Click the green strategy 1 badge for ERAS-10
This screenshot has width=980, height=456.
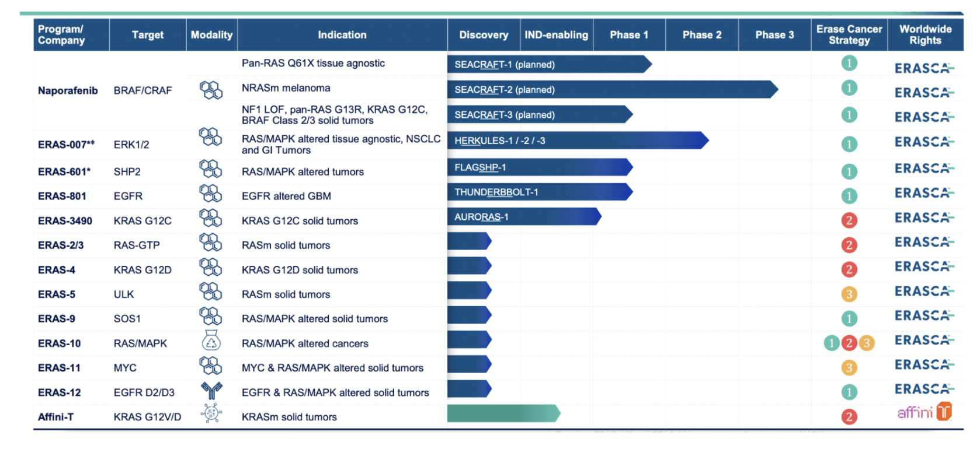(832, 343)
